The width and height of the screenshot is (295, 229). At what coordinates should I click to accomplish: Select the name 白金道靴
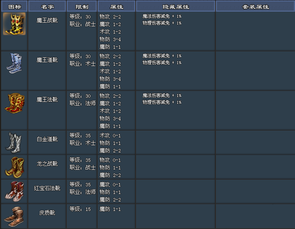tap(47, 139)
